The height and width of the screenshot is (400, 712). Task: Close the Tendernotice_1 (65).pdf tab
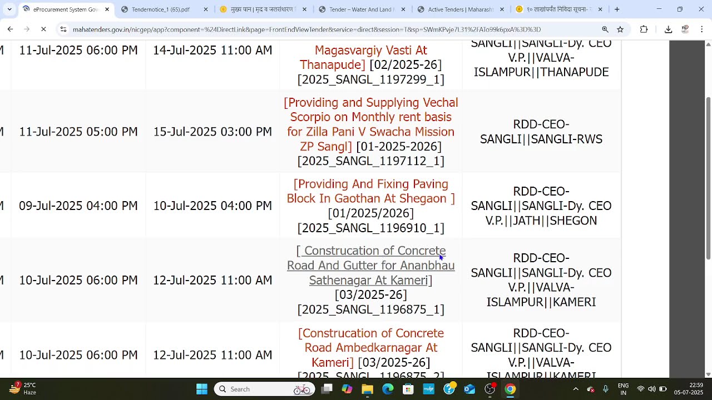tap(206, 9)
